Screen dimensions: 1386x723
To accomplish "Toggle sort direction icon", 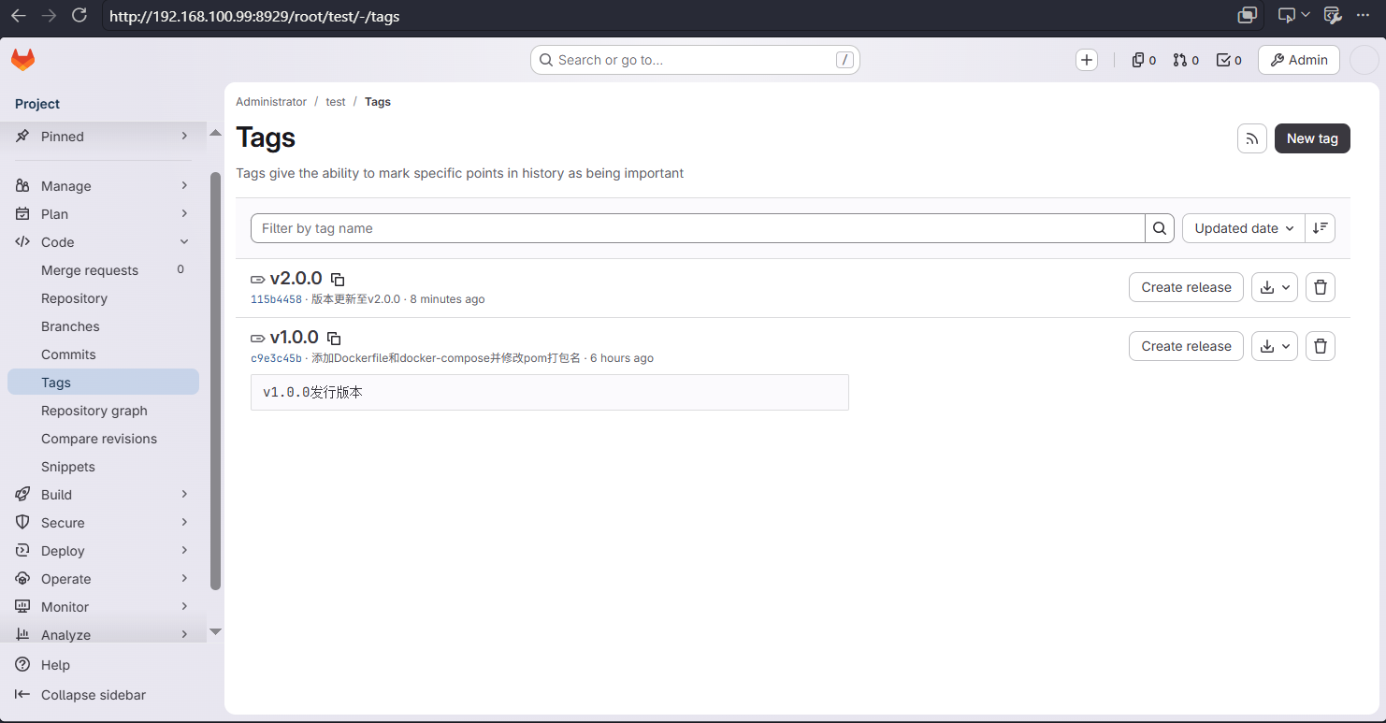I will click(1320, 228).
